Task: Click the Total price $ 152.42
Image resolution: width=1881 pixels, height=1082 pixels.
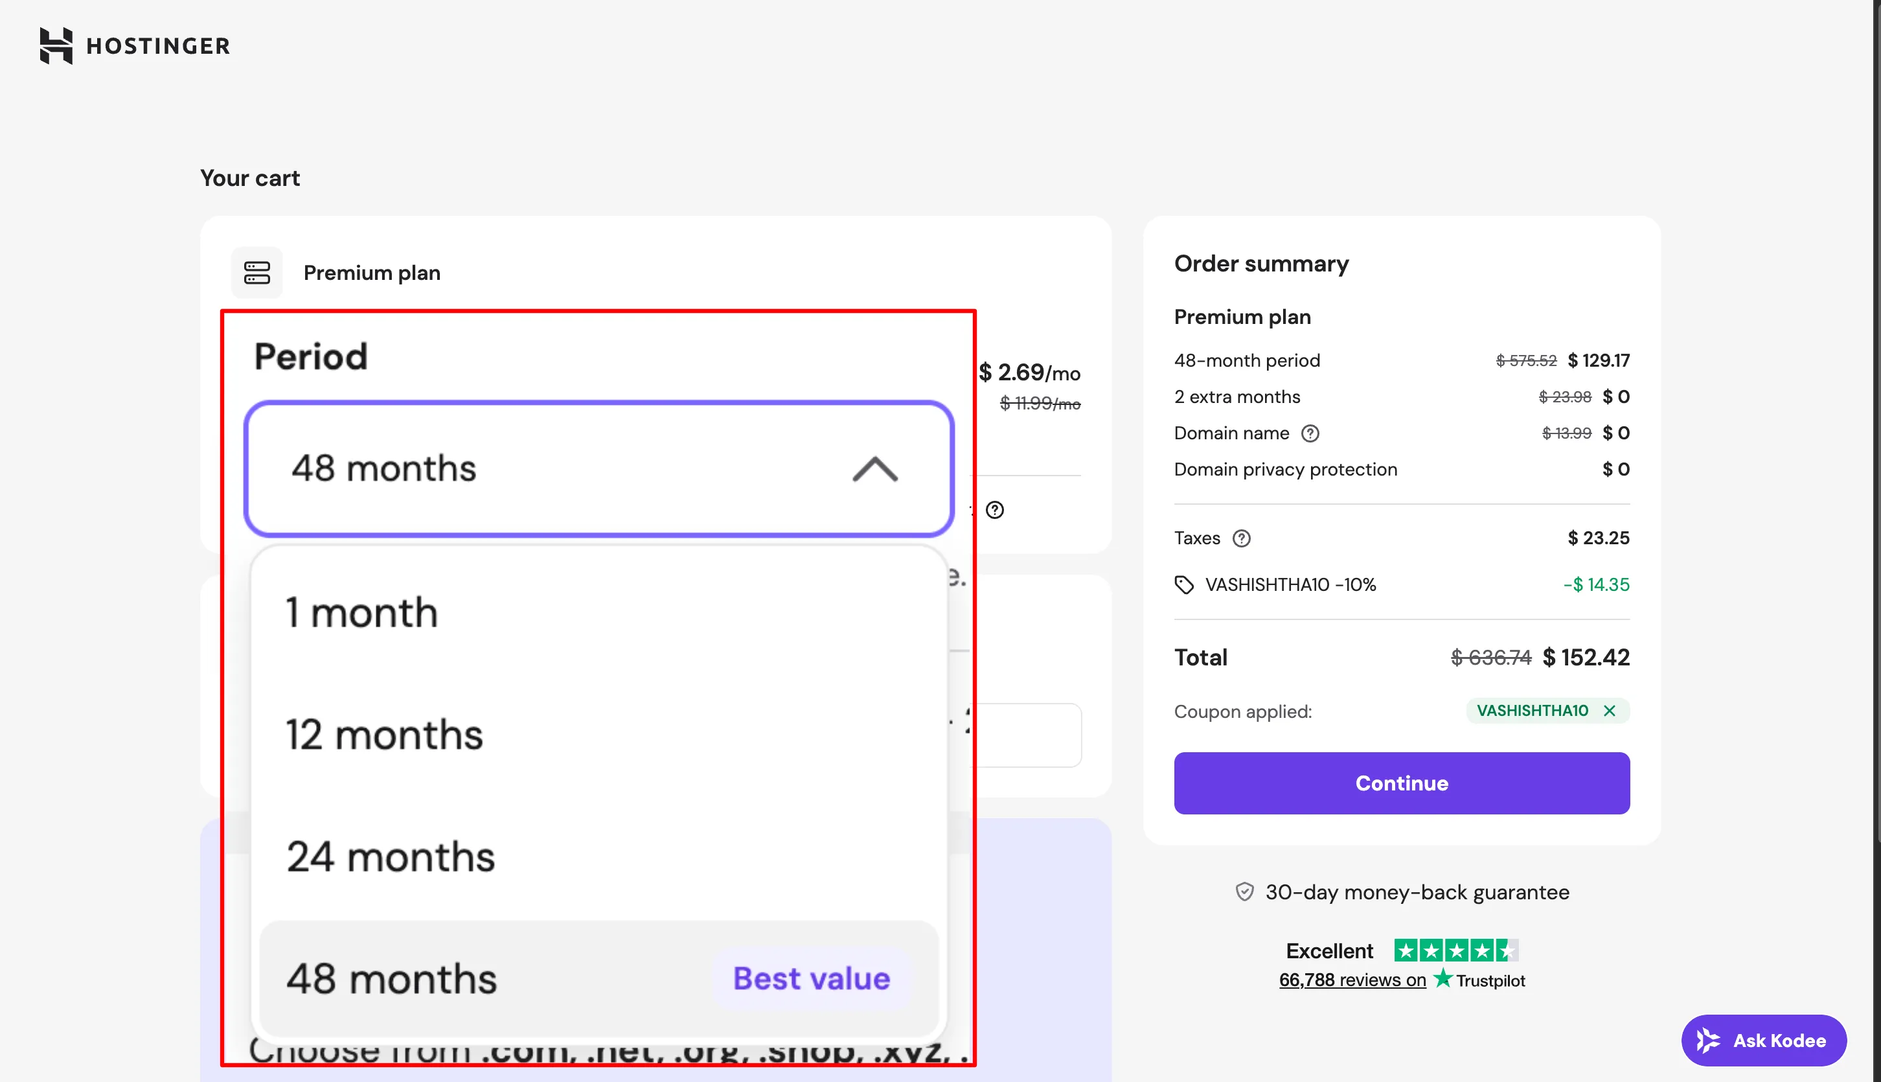Action: [1586, 658]
